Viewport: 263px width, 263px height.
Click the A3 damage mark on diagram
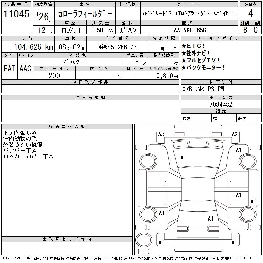click(161, 134)
